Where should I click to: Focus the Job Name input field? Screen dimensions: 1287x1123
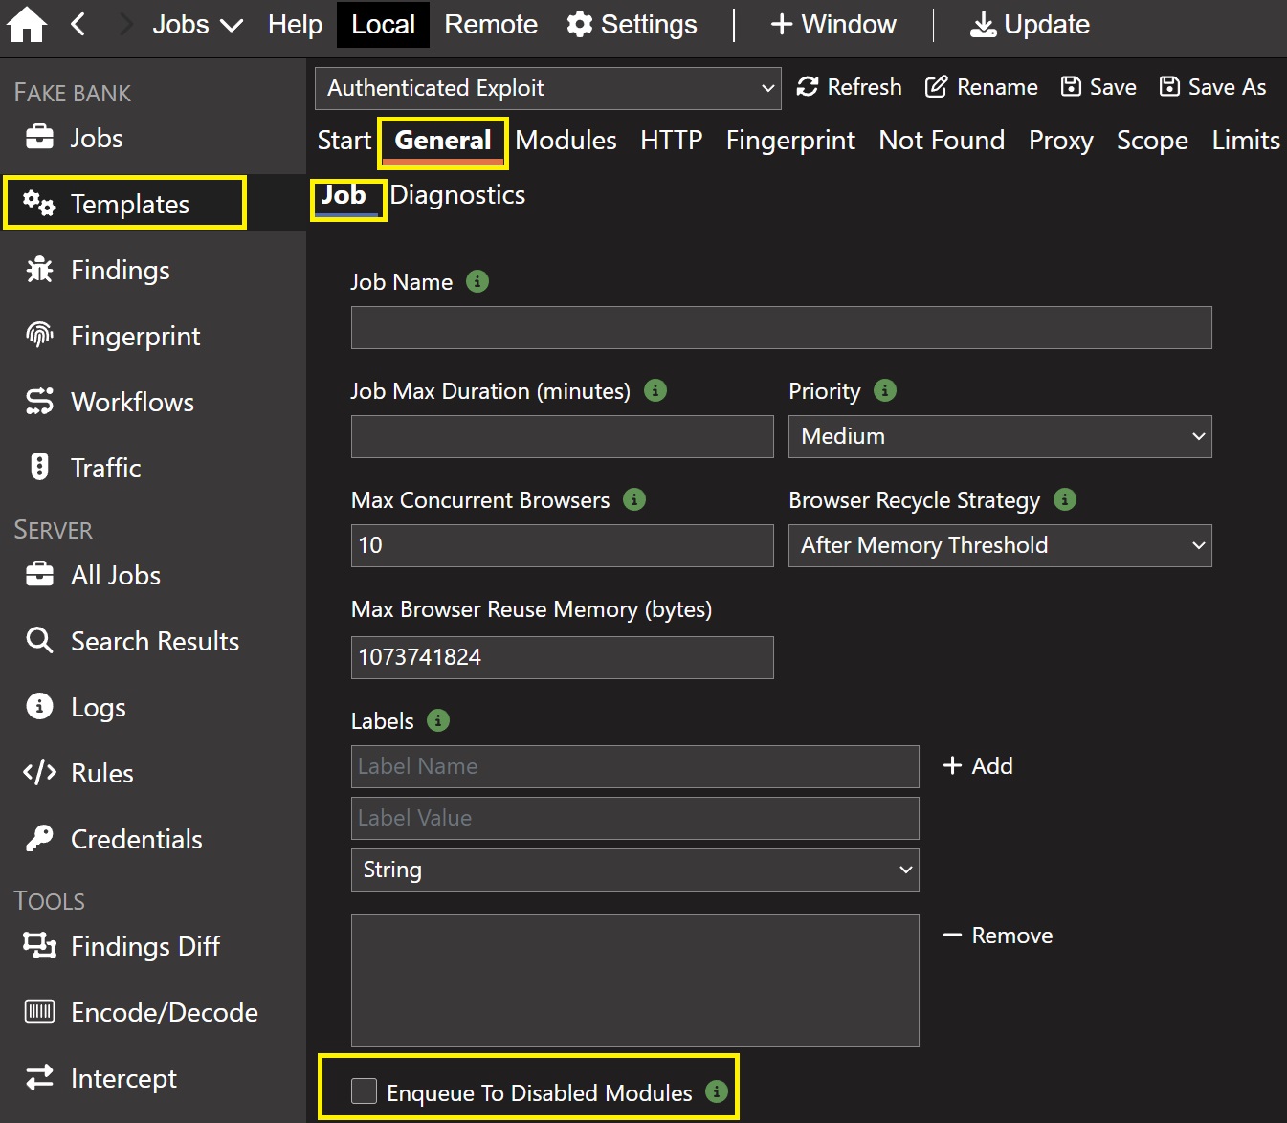pos(781,328)
